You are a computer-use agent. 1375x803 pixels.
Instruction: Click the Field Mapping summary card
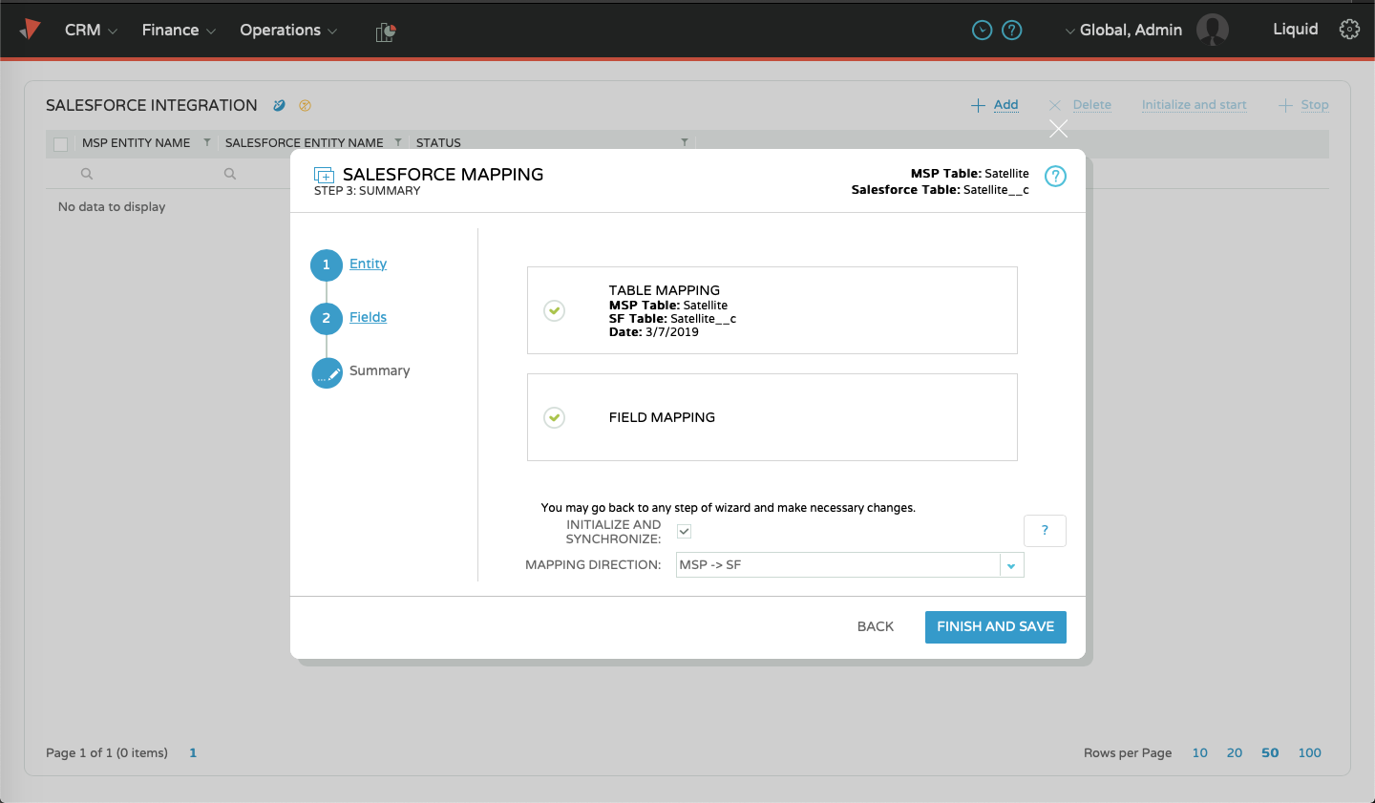772,417
